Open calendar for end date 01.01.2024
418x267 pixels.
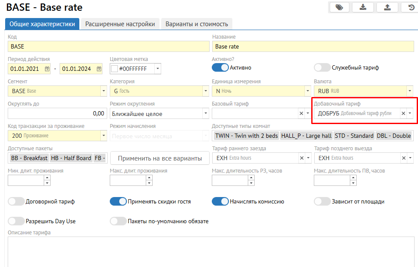(99, 69)
